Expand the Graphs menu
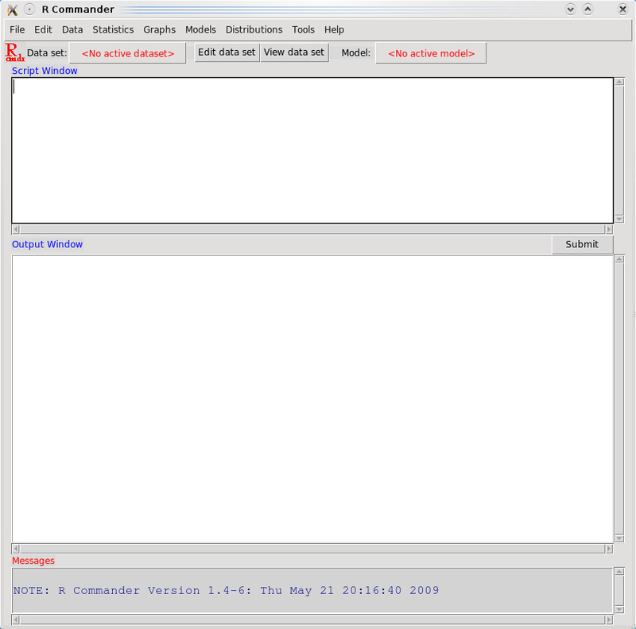Image resolution: width=636 pixels, height=629 pixels. (159, 29)
